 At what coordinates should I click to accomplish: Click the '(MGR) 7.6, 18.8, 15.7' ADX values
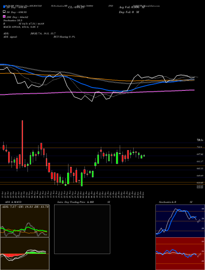pos(43,34)
